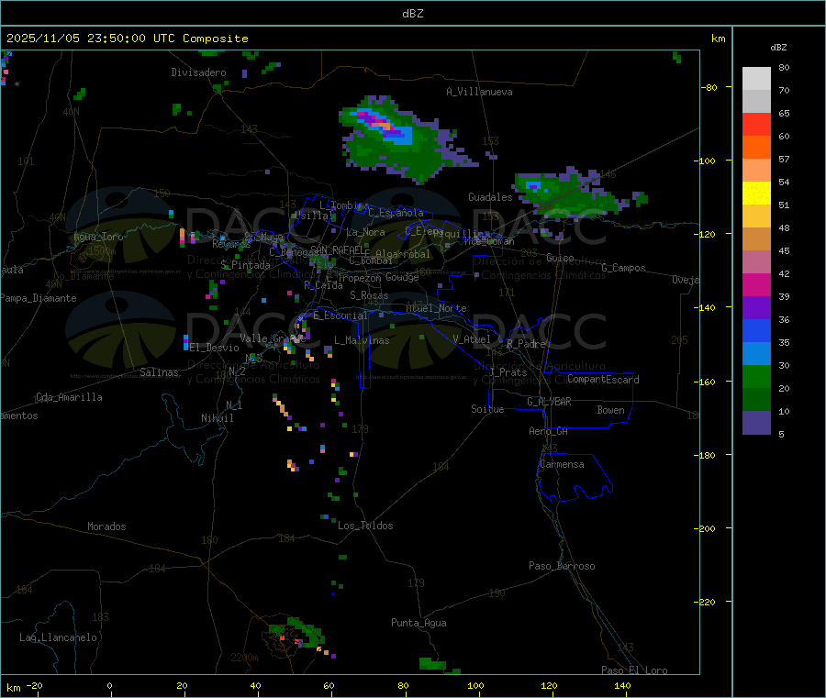Select the blue 36 dBZ legend swatch
Image resolution: width=826 pixels, height=698 pixels.
[756, 330]
